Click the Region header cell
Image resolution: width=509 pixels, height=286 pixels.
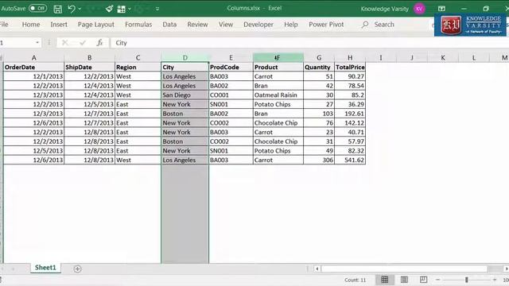coord(138,67)
